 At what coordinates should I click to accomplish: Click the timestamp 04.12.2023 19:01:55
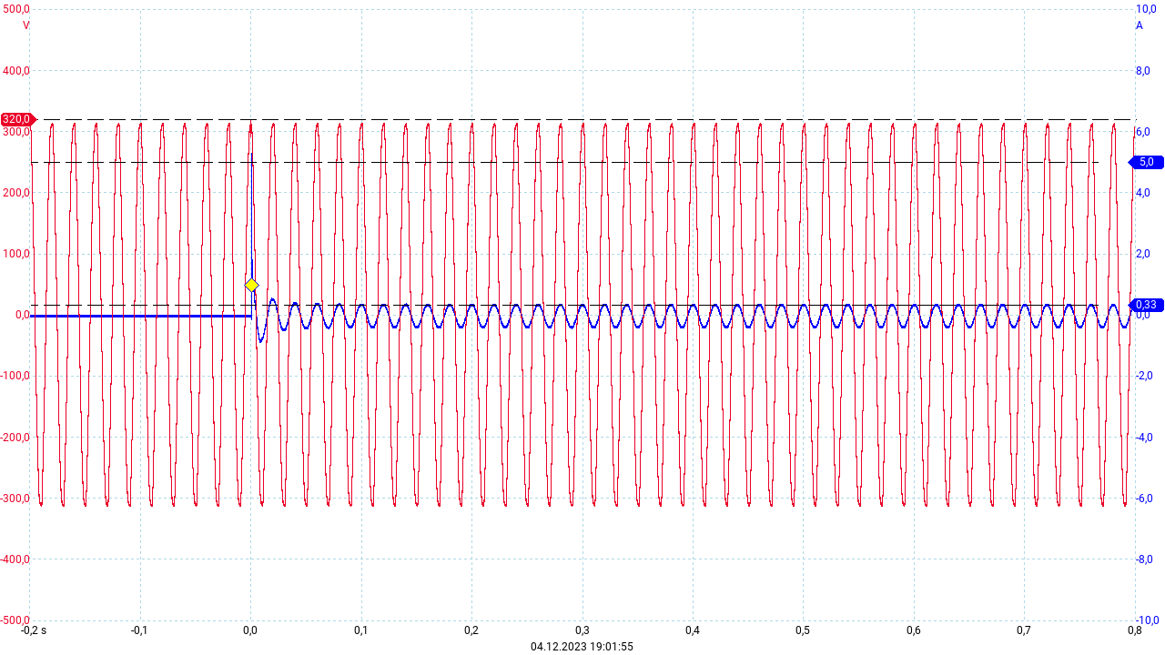point(582,647)
